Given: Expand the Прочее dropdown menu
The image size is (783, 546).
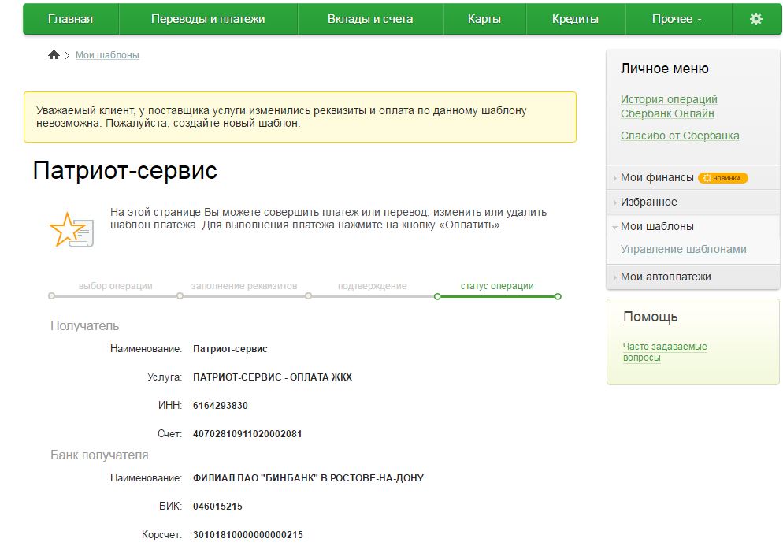Looking at the screenshot, I should pos(676,19).
